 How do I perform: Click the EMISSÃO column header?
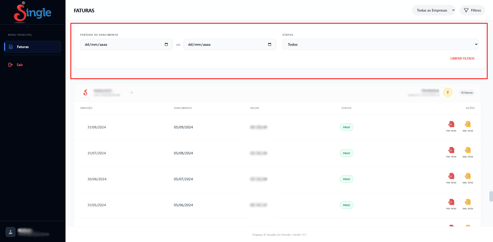click(x=86, y=108)
